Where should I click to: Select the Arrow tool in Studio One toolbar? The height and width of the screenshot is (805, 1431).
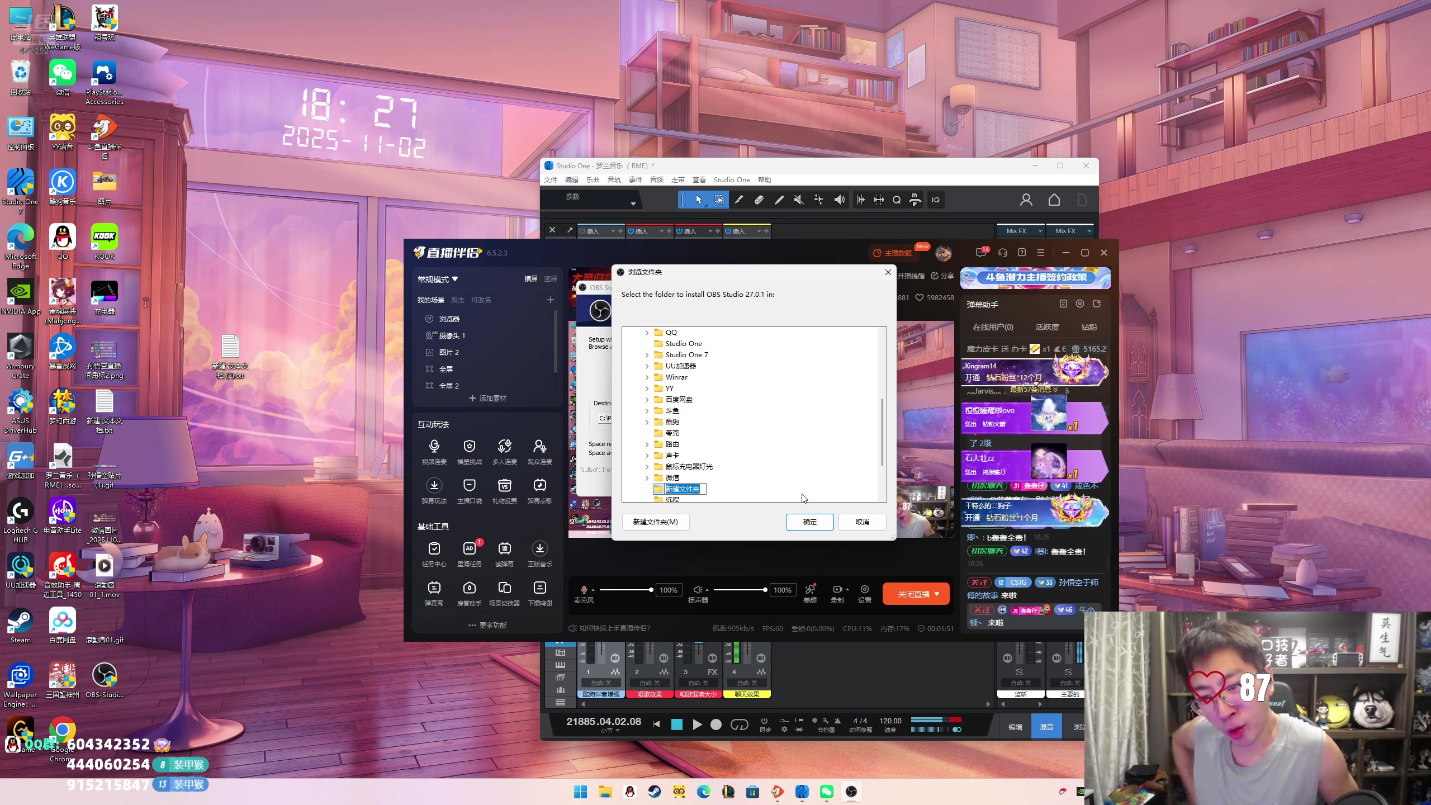click(699, 200)
